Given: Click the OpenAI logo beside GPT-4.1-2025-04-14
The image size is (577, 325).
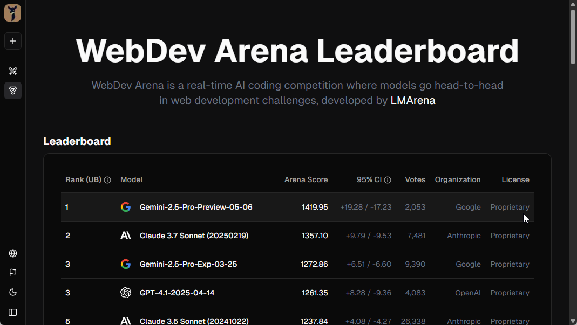Looking at the screenshot, I should pos(125,293).
